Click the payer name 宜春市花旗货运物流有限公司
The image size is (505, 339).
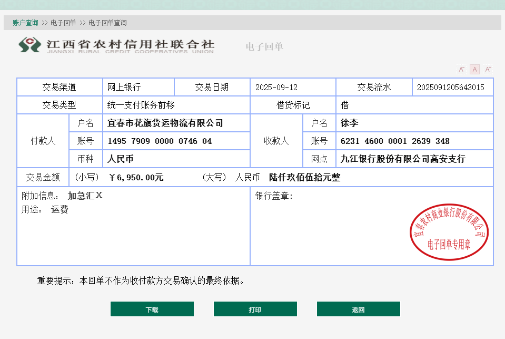click(x=165, y=123)
